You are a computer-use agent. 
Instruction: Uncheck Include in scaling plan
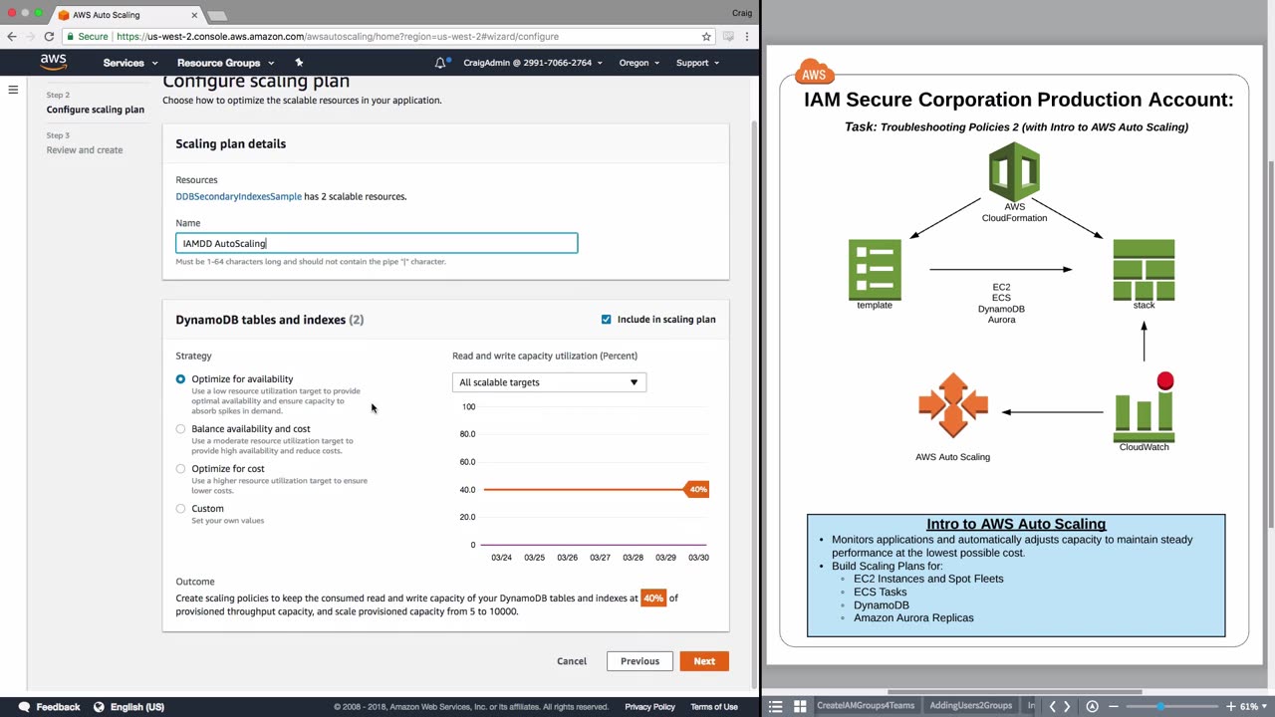pyautogui.click(x=606, y=320)
